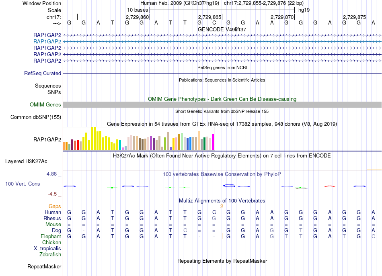The width and height of the screenshot is (382, 276).
Task: Select the Common dbSNP(155) track label
Action: click(35, 117)
